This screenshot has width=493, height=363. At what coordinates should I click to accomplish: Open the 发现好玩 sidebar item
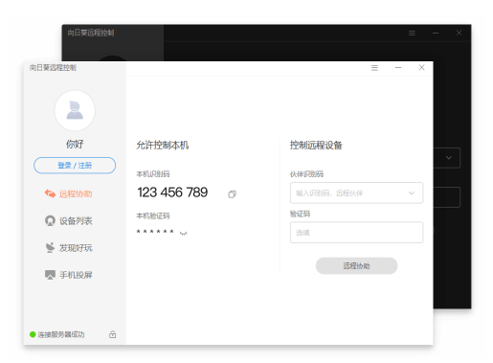(x=68, y=248)
